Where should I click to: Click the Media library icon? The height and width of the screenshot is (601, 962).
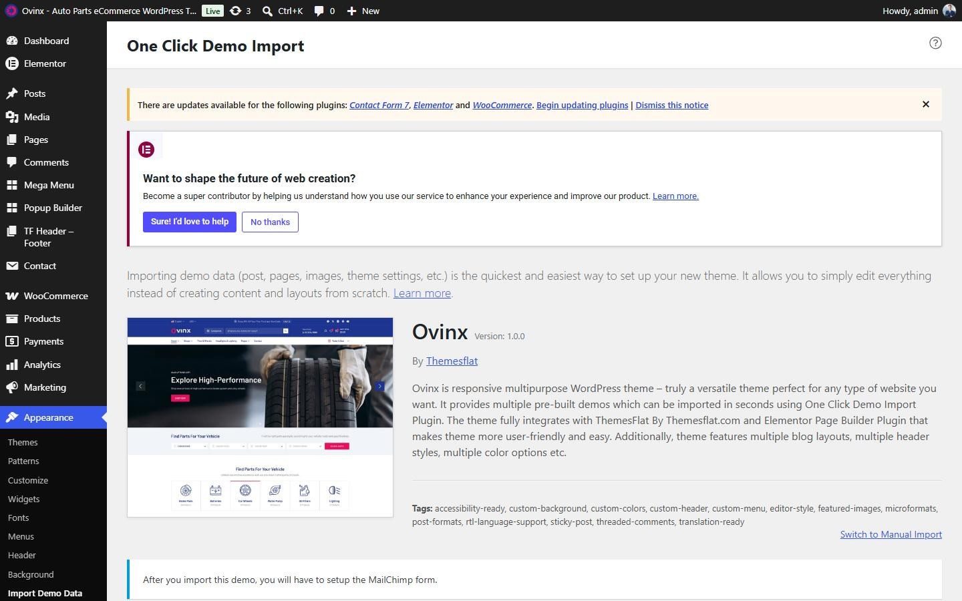pos(12,117)
